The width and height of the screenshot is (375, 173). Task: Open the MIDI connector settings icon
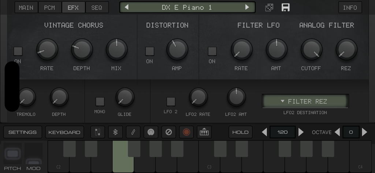click(151, 132)
